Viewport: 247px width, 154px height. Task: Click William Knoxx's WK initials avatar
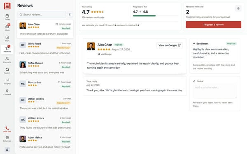[23, 120]
